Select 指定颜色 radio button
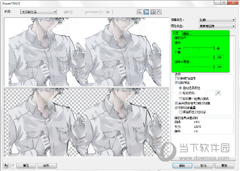 click(x=180, y=93)
